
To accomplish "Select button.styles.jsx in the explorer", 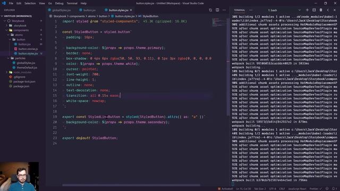I will pos(28,54).
